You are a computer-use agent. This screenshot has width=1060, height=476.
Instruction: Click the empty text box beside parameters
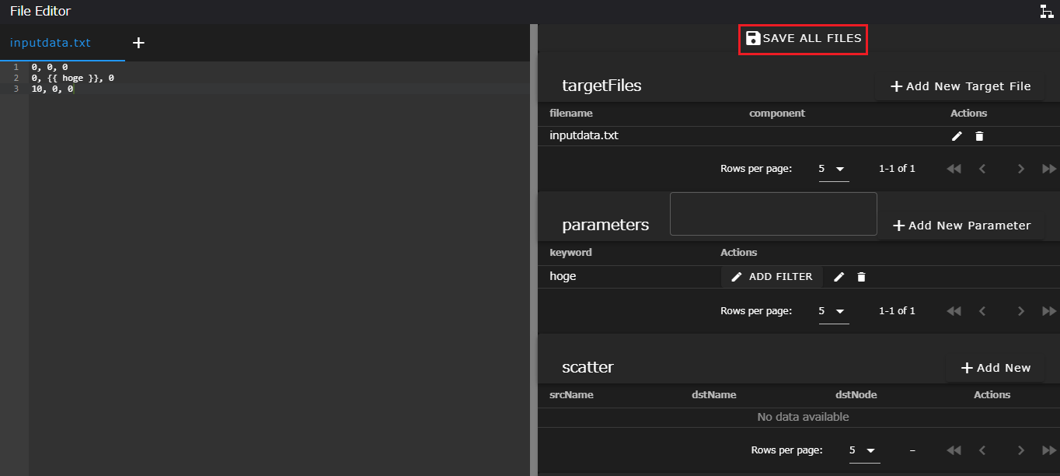pos(773,214)
